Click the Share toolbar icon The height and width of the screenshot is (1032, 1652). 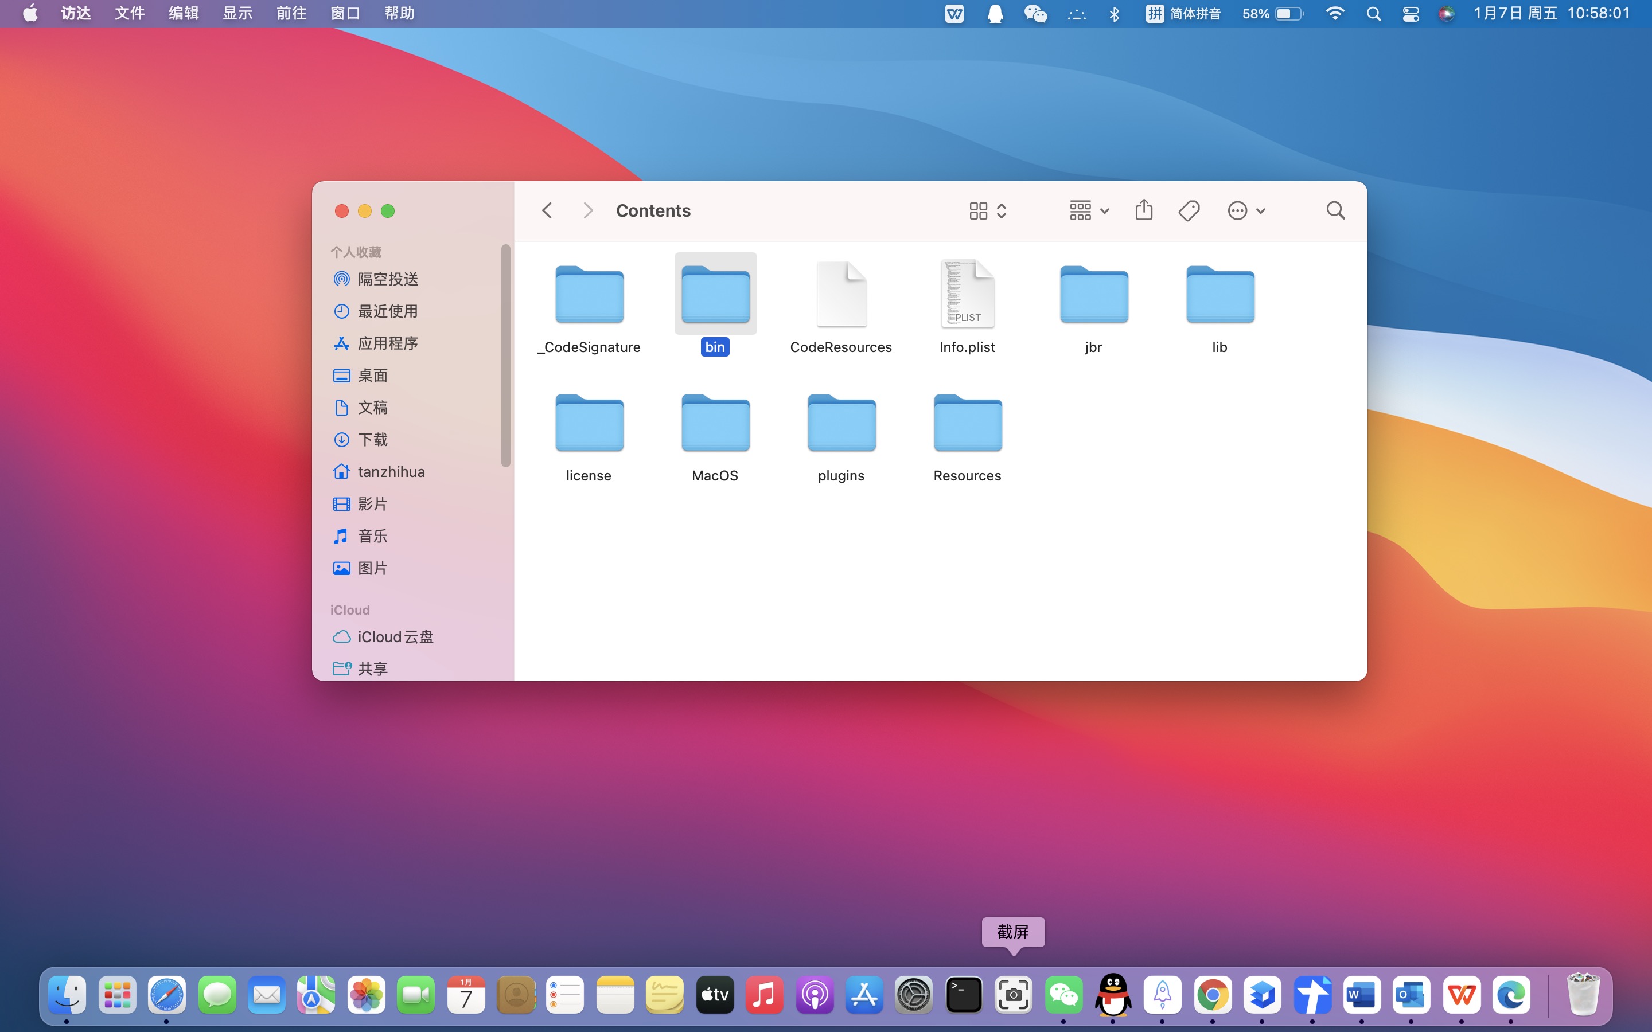pyautogui.click(x=1143, y=210)
